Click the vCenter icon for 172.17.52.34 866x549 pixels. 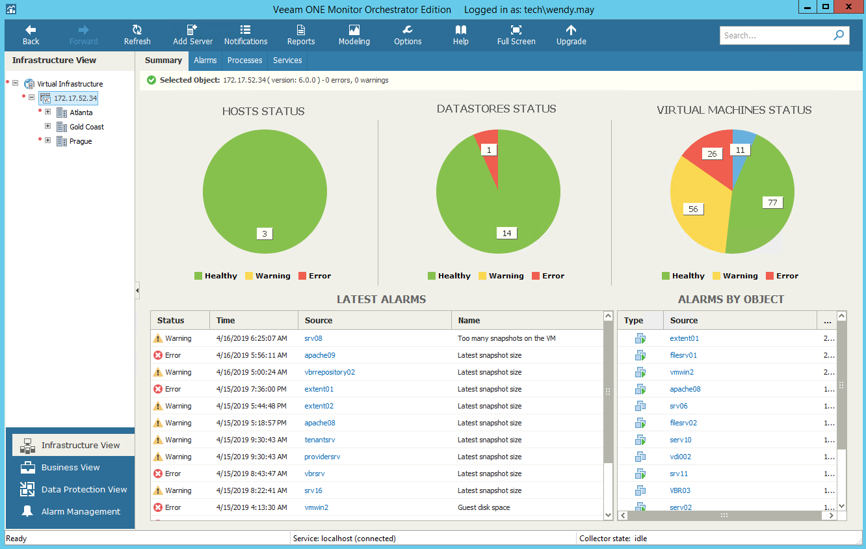[x=45, y=98]
